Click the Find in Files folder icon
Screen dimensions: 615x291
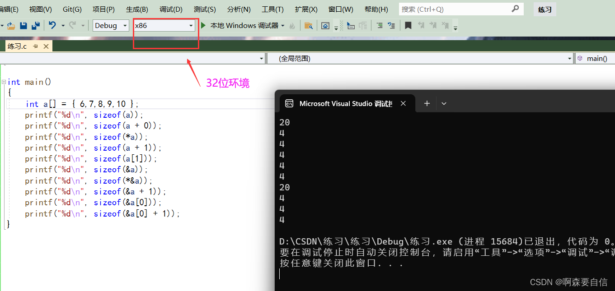[309, 26]
